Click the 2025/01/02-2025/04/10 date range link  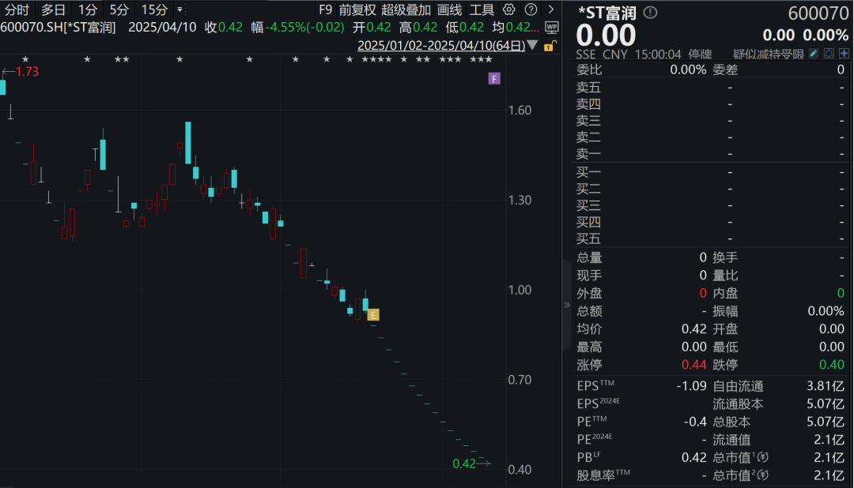click(441, 46)
